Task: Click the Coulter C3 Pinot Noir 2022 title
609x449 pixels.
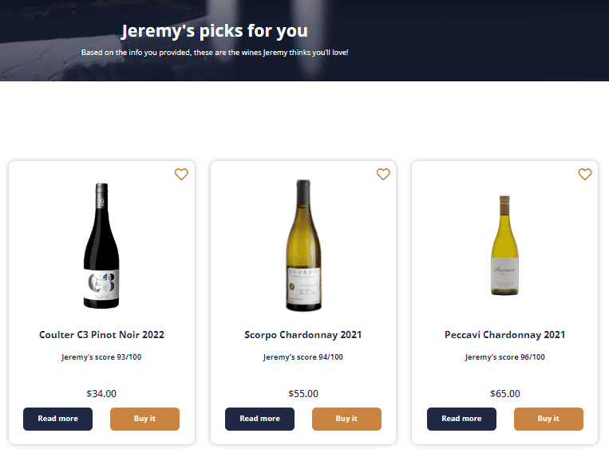Action: (101, 335)
